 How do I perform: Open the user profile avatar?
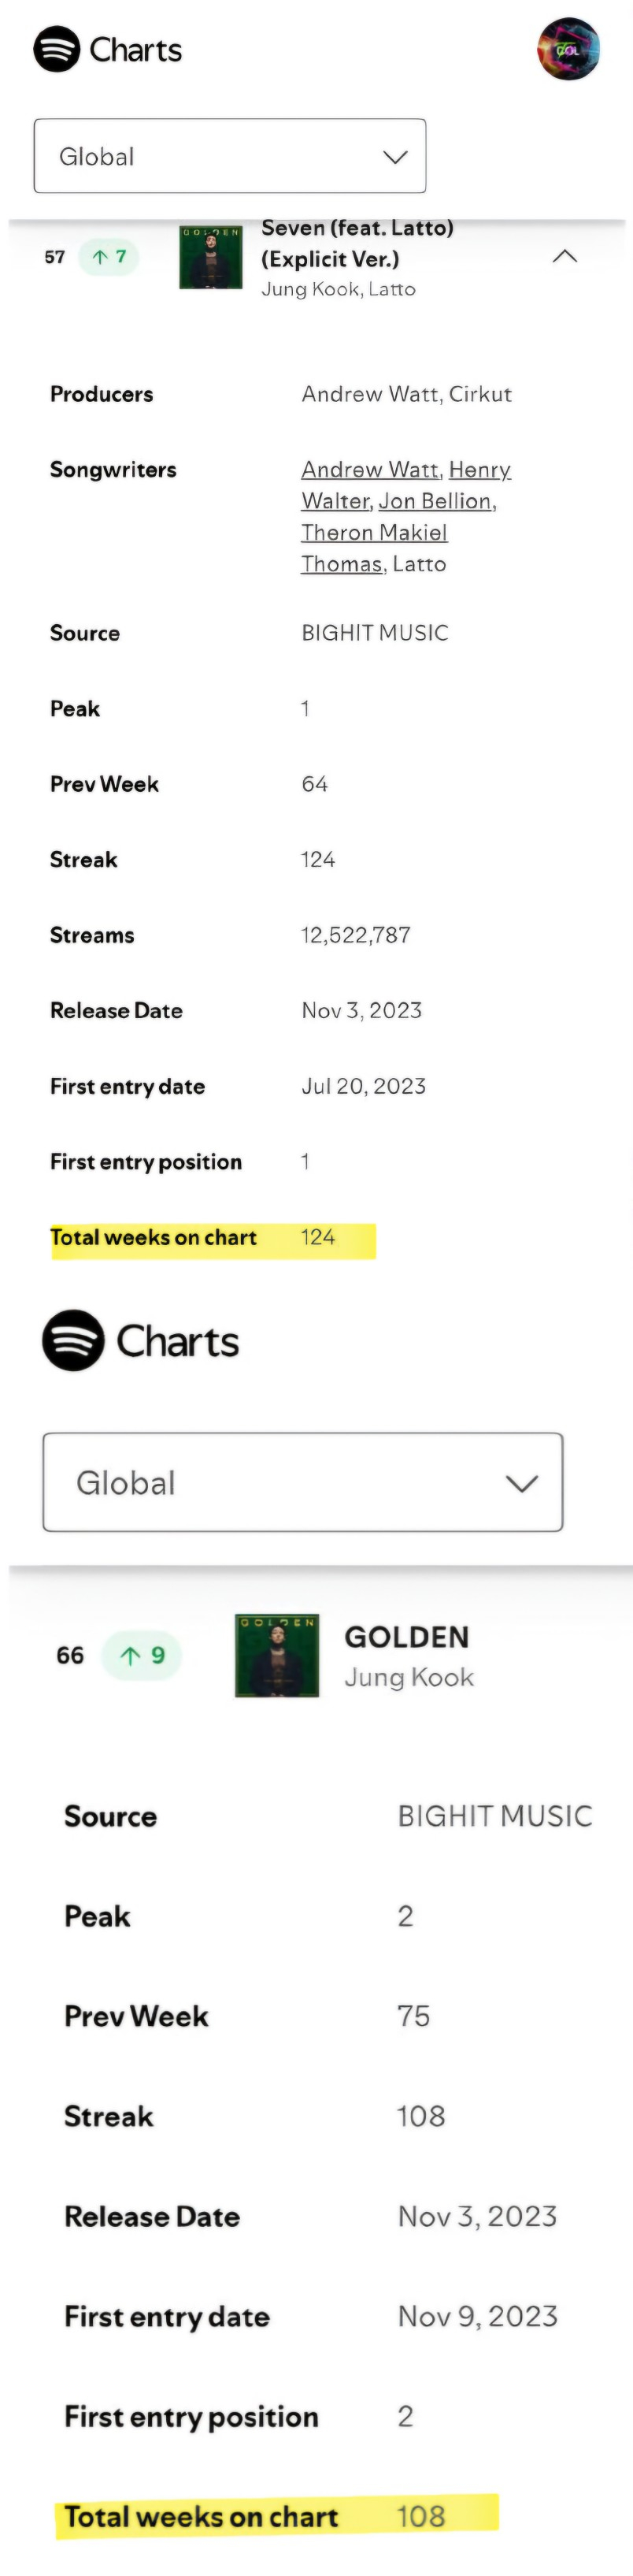(568, 49)
